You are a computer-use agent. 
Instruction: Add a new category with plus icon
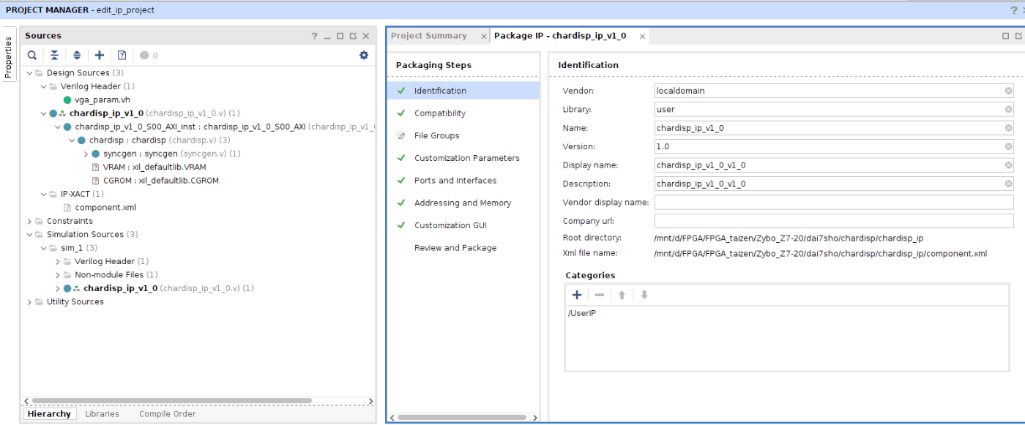(577, 295)
